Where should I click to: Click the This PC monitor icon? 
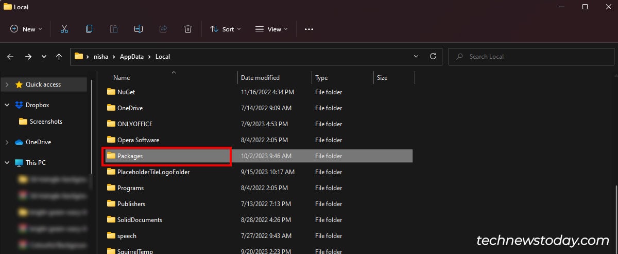click(19, 163)
